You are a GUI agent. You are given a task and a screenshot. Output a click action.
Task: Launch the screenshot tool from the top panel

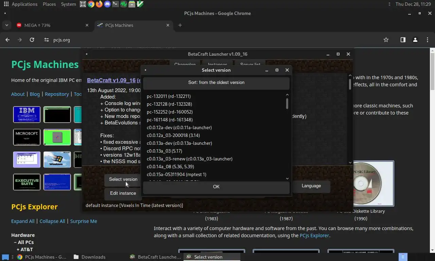pos(83,4)
